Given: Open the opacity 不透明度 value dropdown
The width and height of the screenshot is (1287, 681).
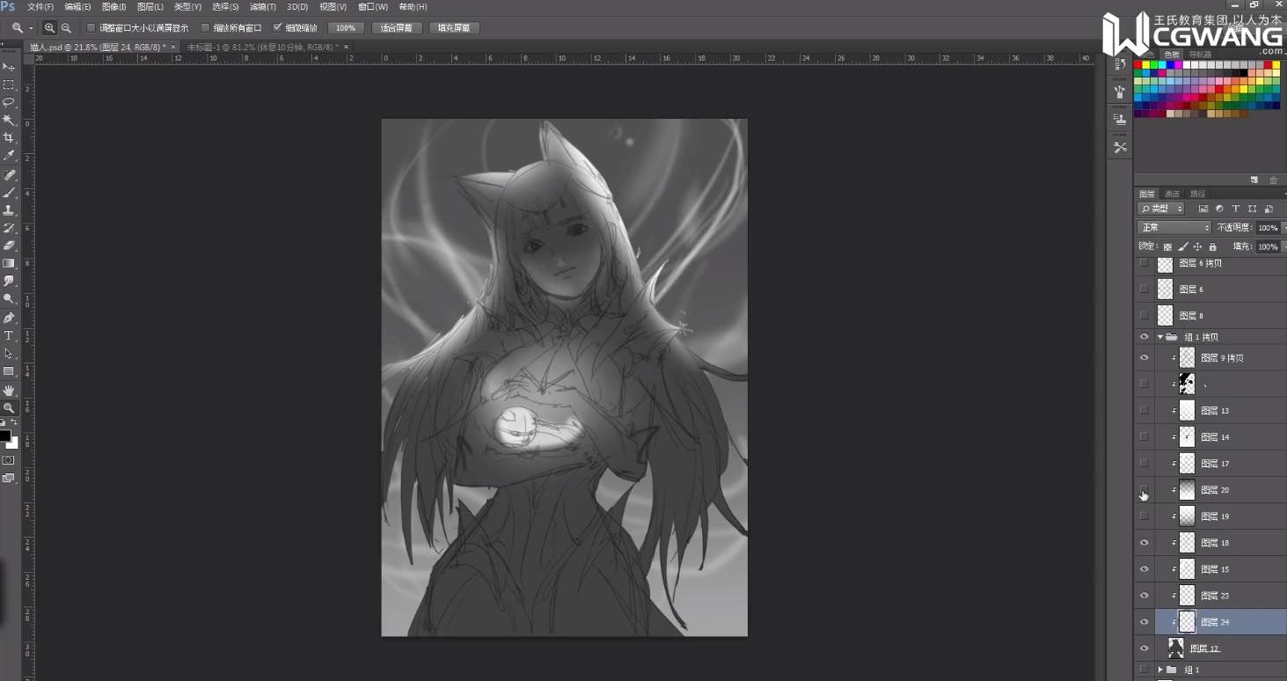Looking at the screenshot, I should tap(1283, 228).
